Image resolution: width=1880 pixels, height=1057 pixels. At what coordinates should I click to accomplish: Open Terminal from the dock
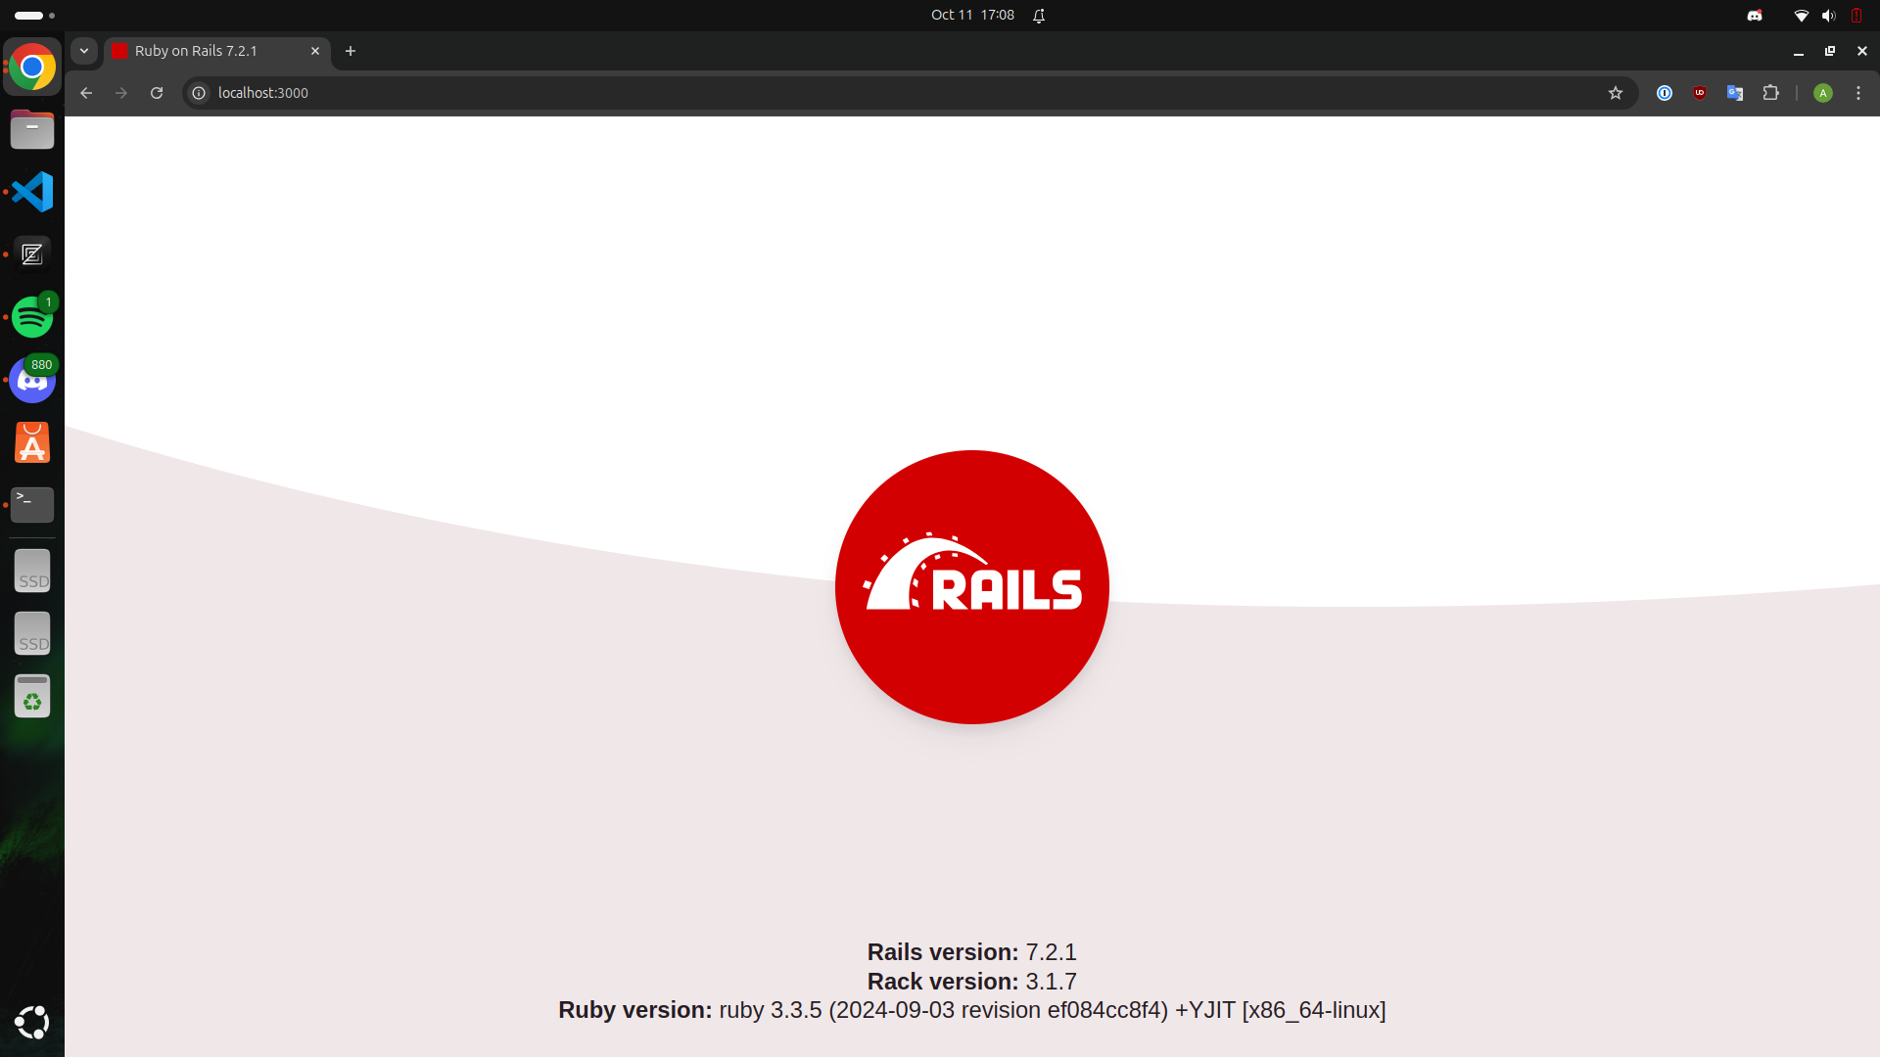(32, 505)
